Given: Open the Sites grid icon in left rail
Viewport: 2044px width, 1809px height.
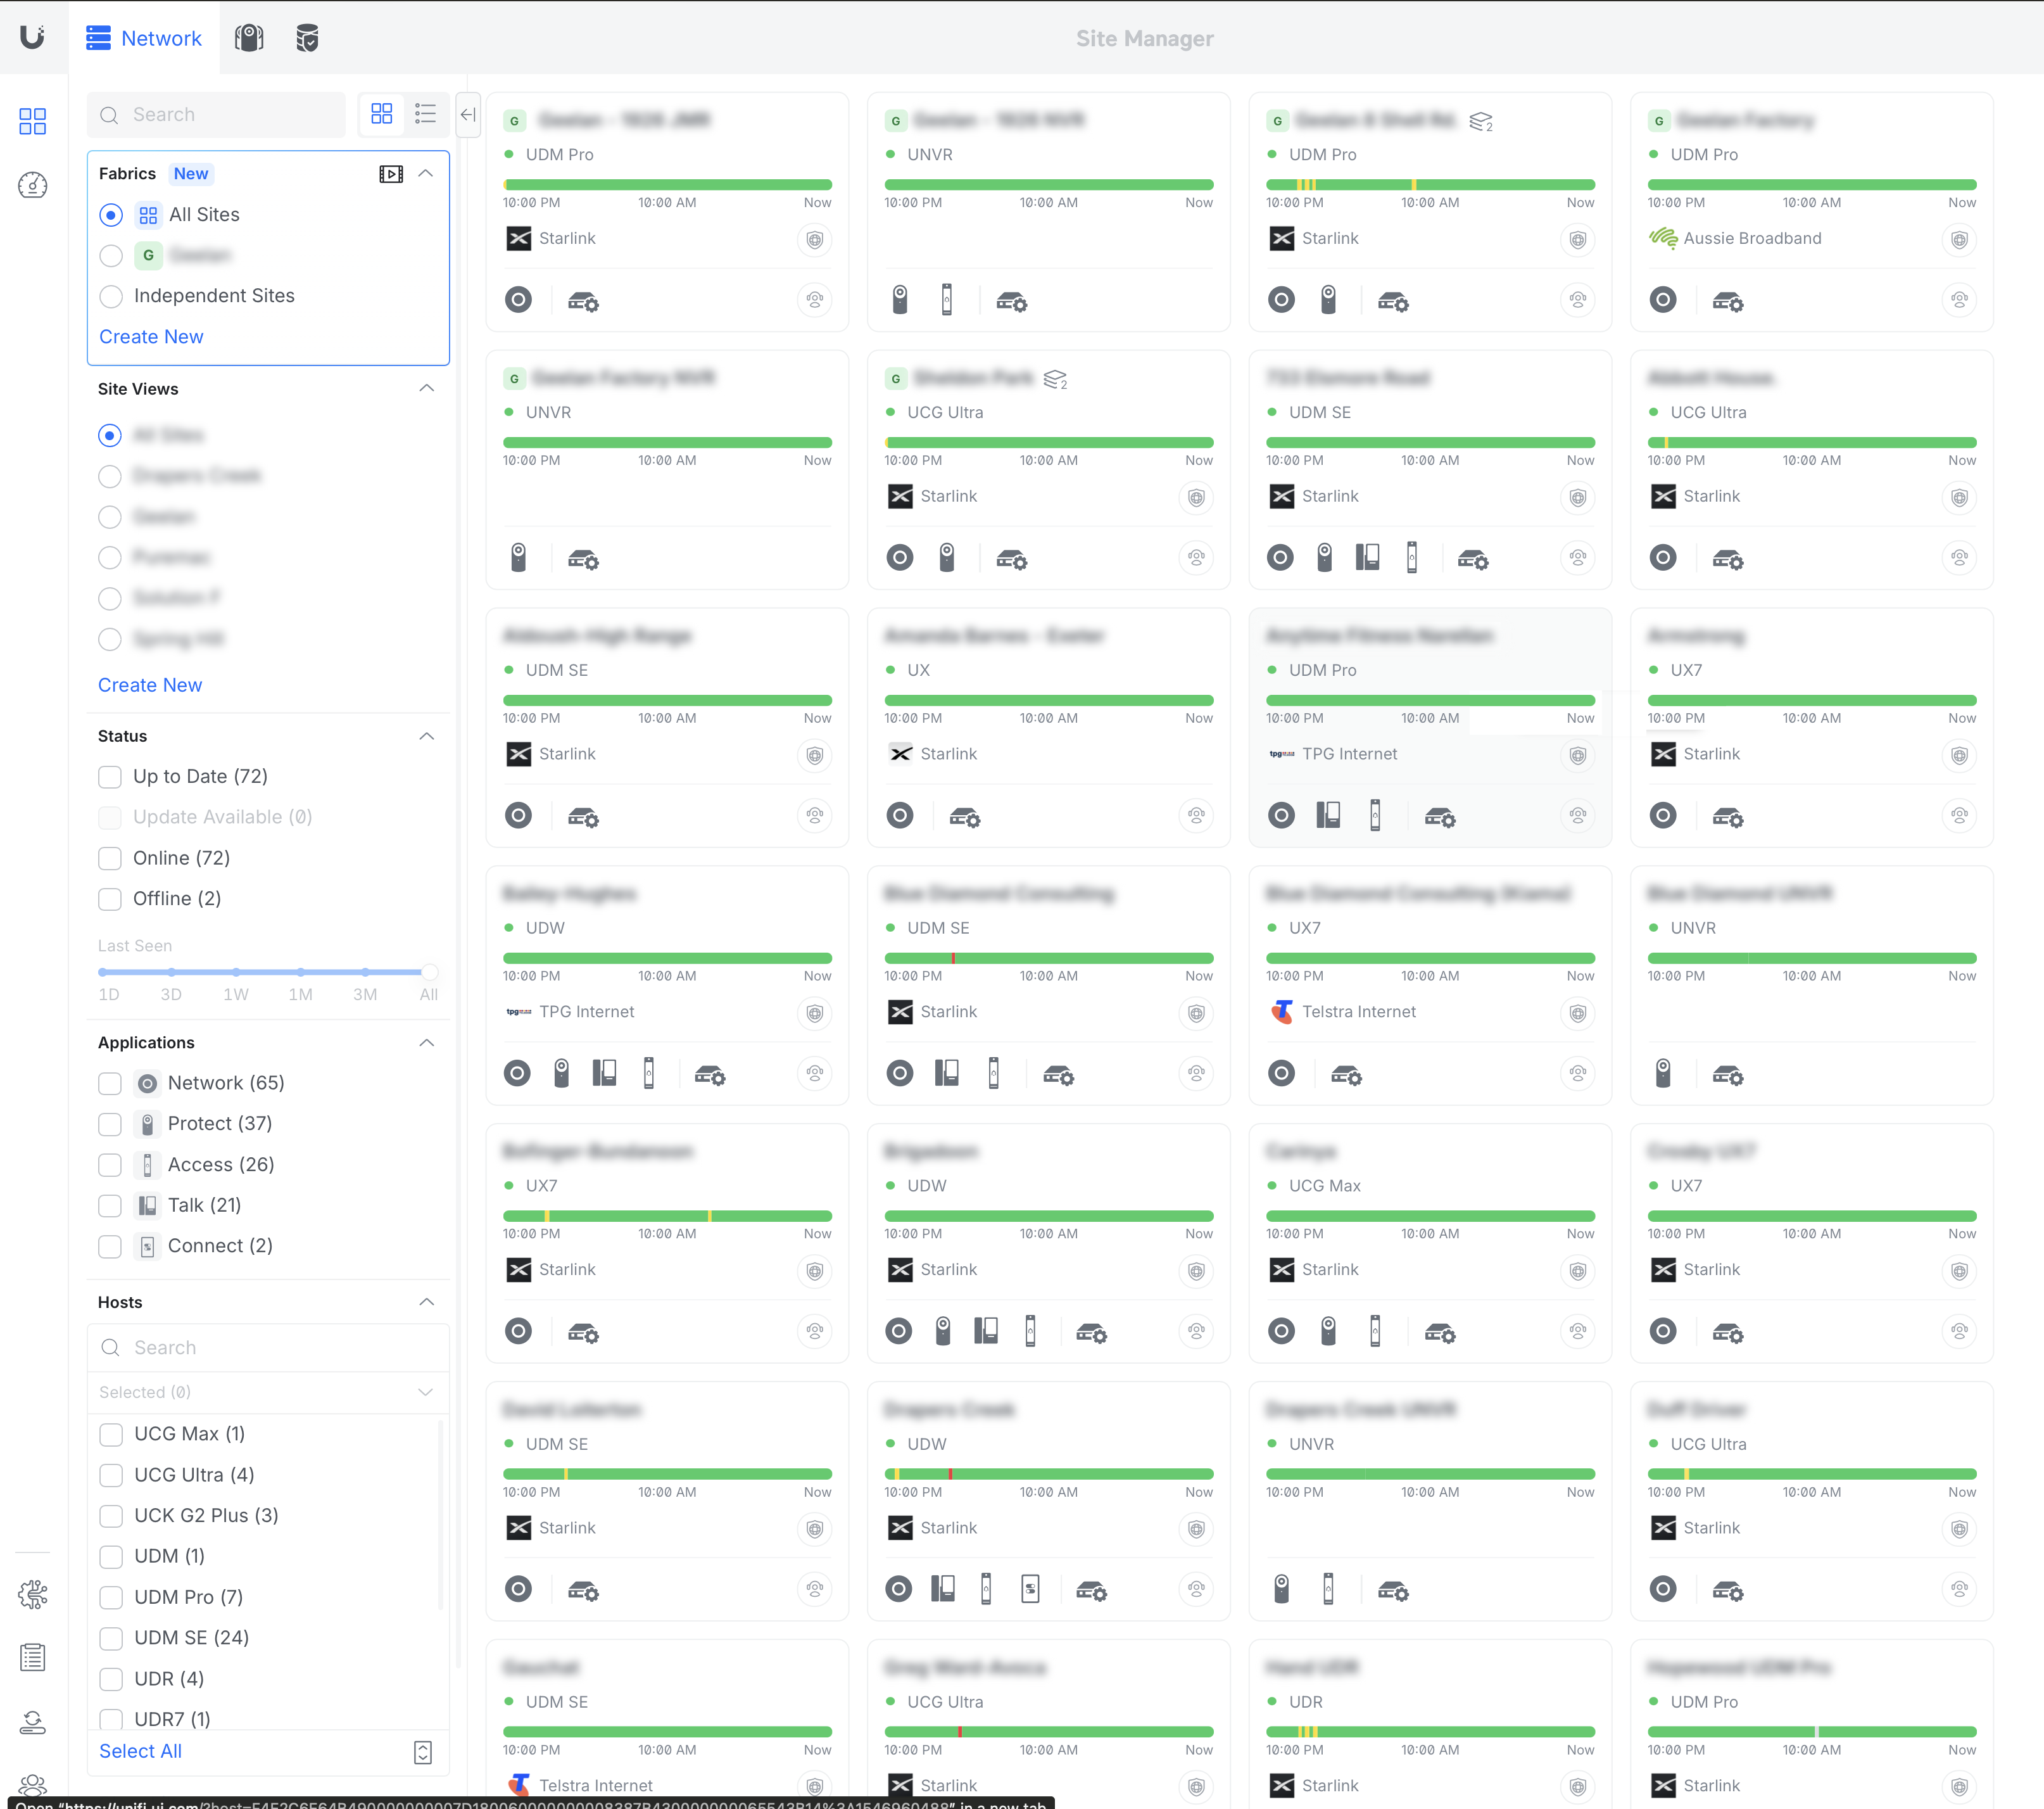Looking at the screenshot, I should (x=33, y=121).
